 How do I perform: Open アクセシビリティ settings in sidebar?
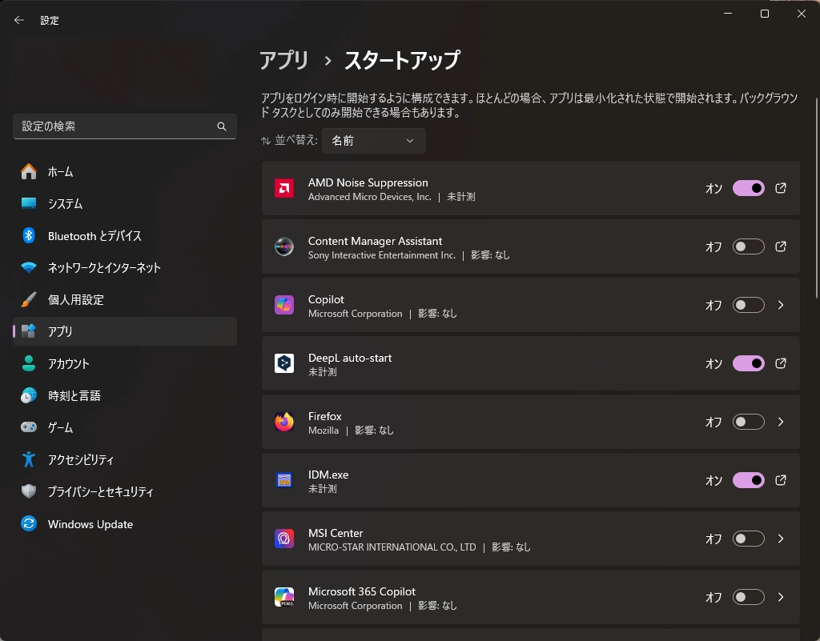click(x=125, y=459)
